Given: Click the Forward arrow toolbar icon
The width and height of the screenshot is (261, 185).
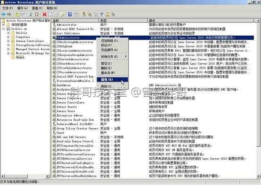Looking at the screenshot, I should pos(9,15).
